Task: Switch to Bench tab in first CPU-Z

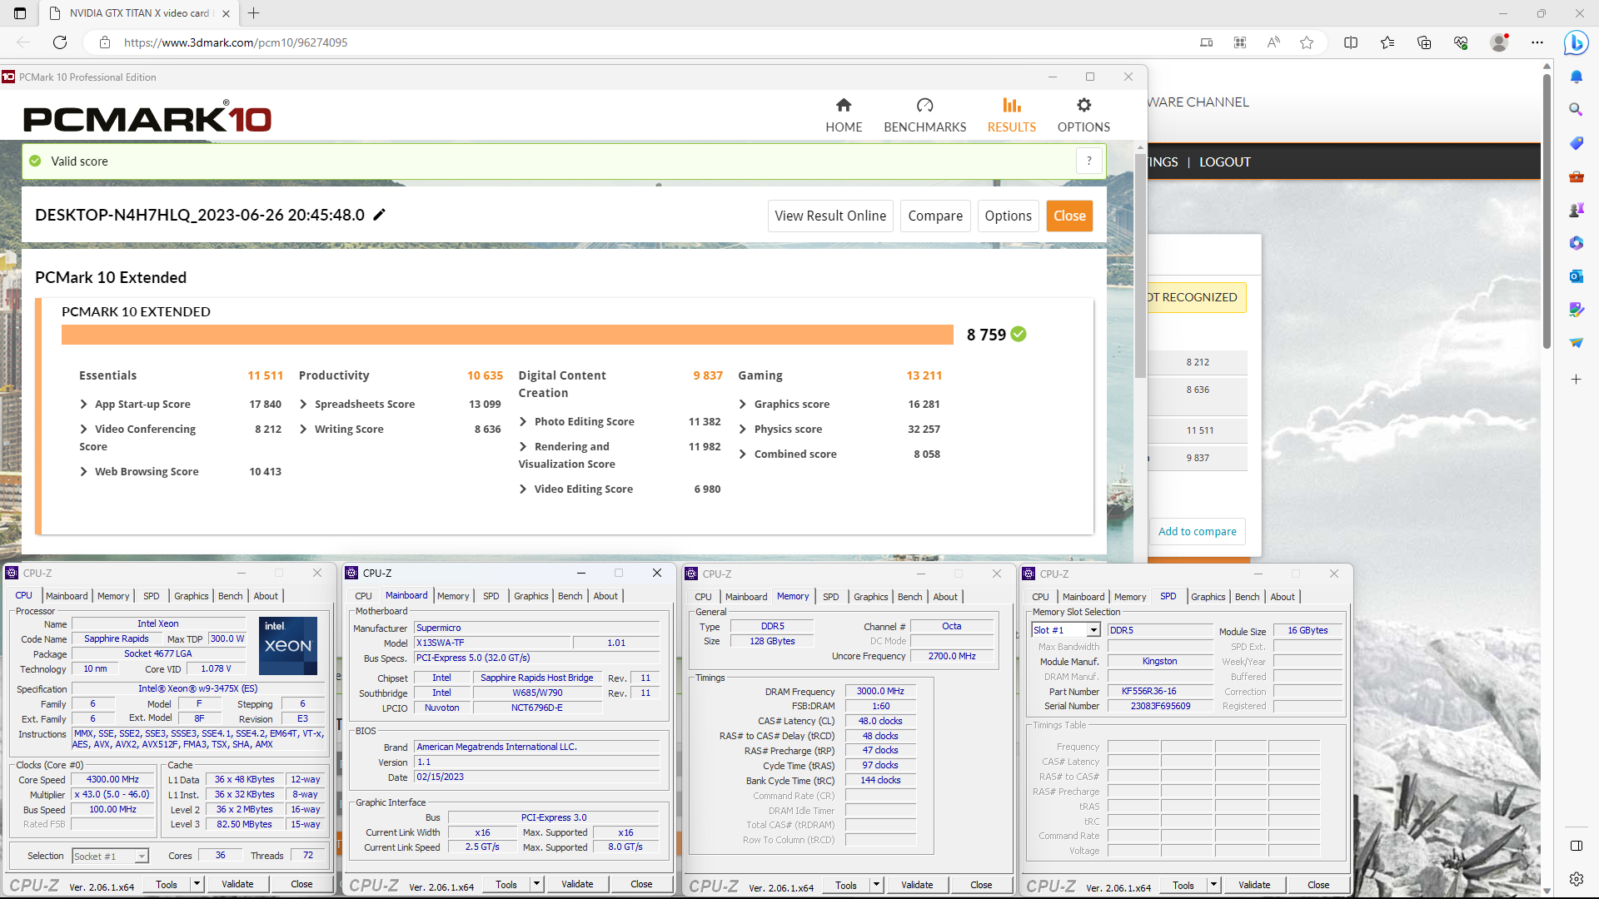Action: (x=230, y=596)
